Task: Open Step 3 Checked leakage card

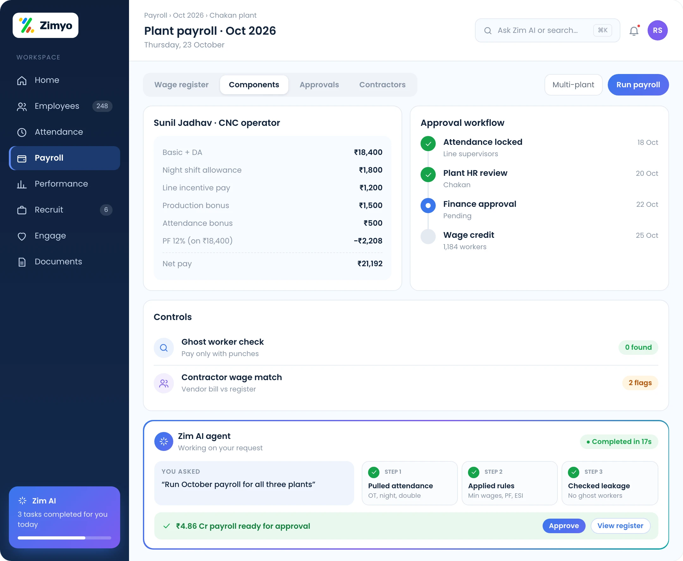Action: (610, 483)
